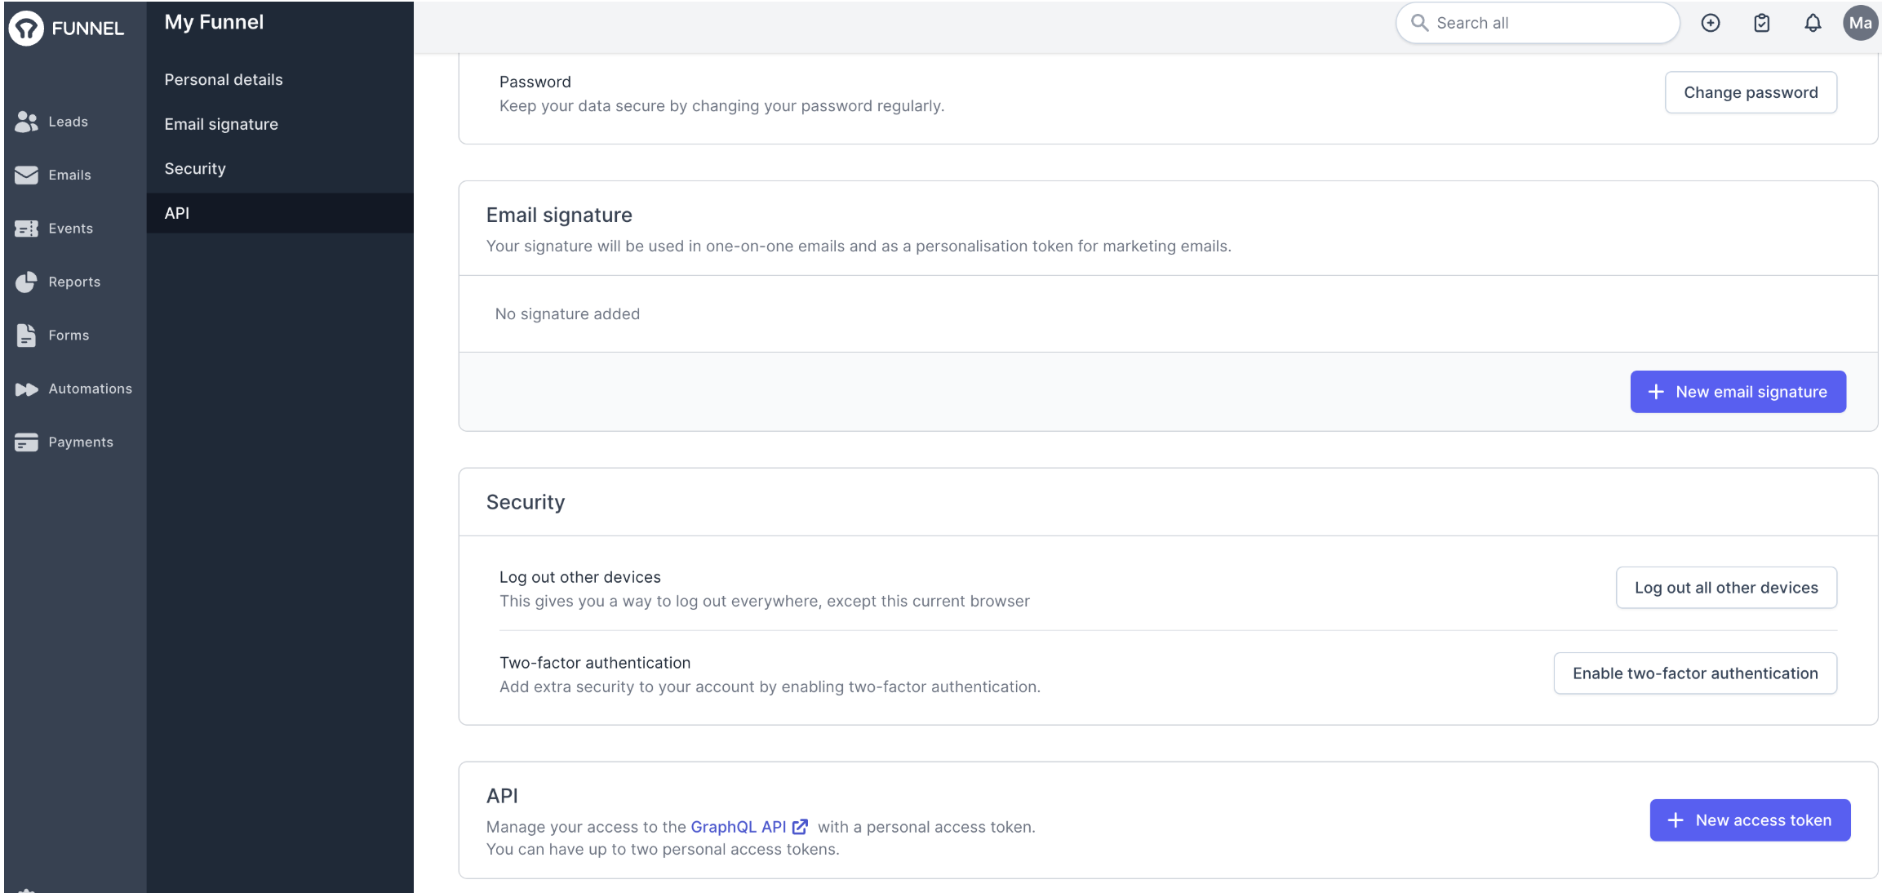Click the Two-factor authentication label
Screen dimensions: 1882x893
tap(595, 663)
